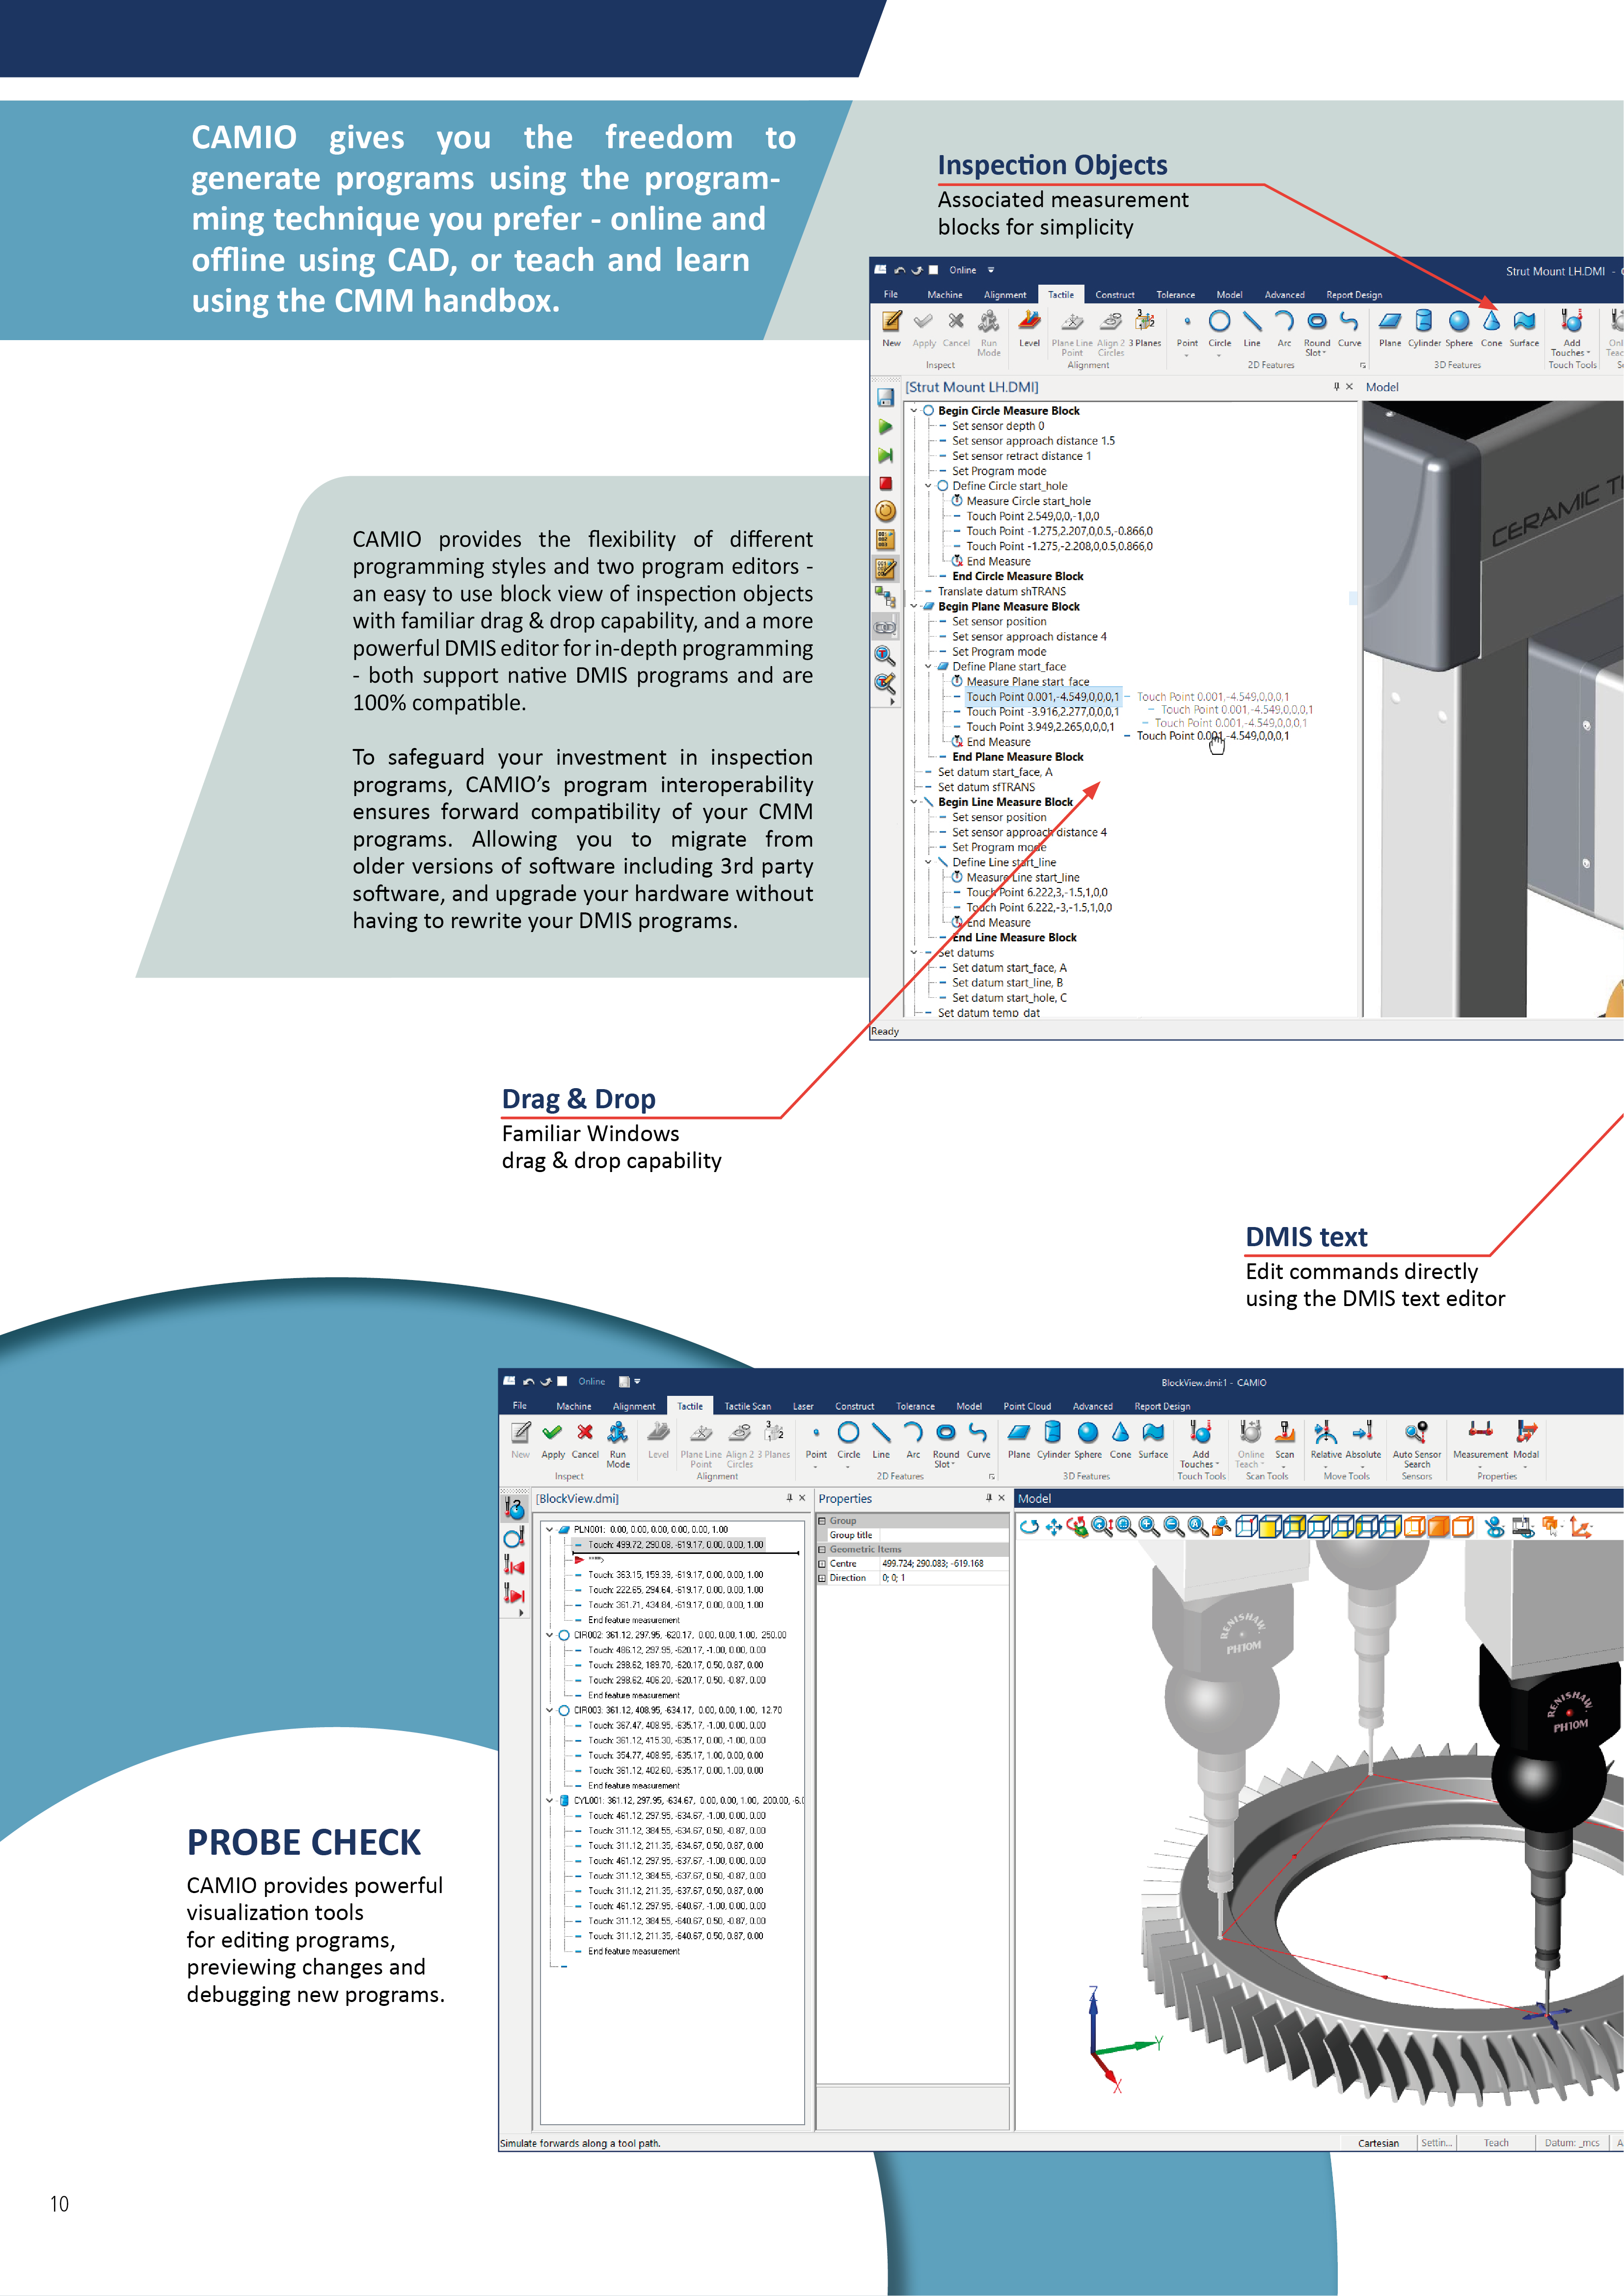This screenshot has height=2296, width=1624.
Task: Collapse Begin Plane Measure Block node
Action: coord(914,607)
